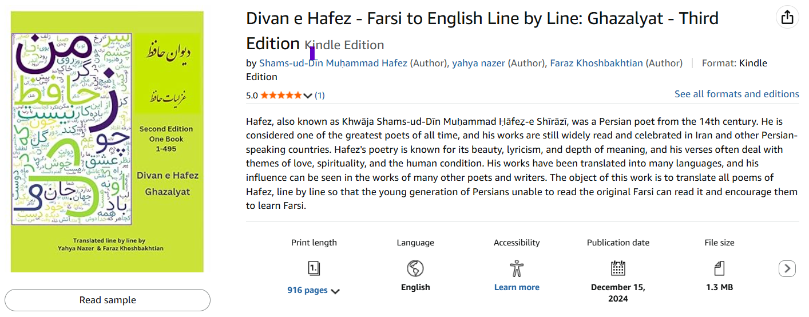Open the Read sample button
This screenshot has width=809, height=317.
108,300
